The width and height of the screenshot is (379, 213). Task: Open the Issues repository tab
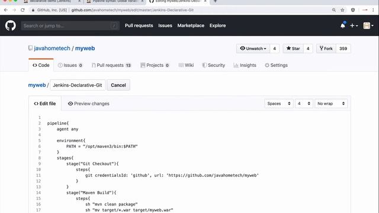click(x=70, y=65)
